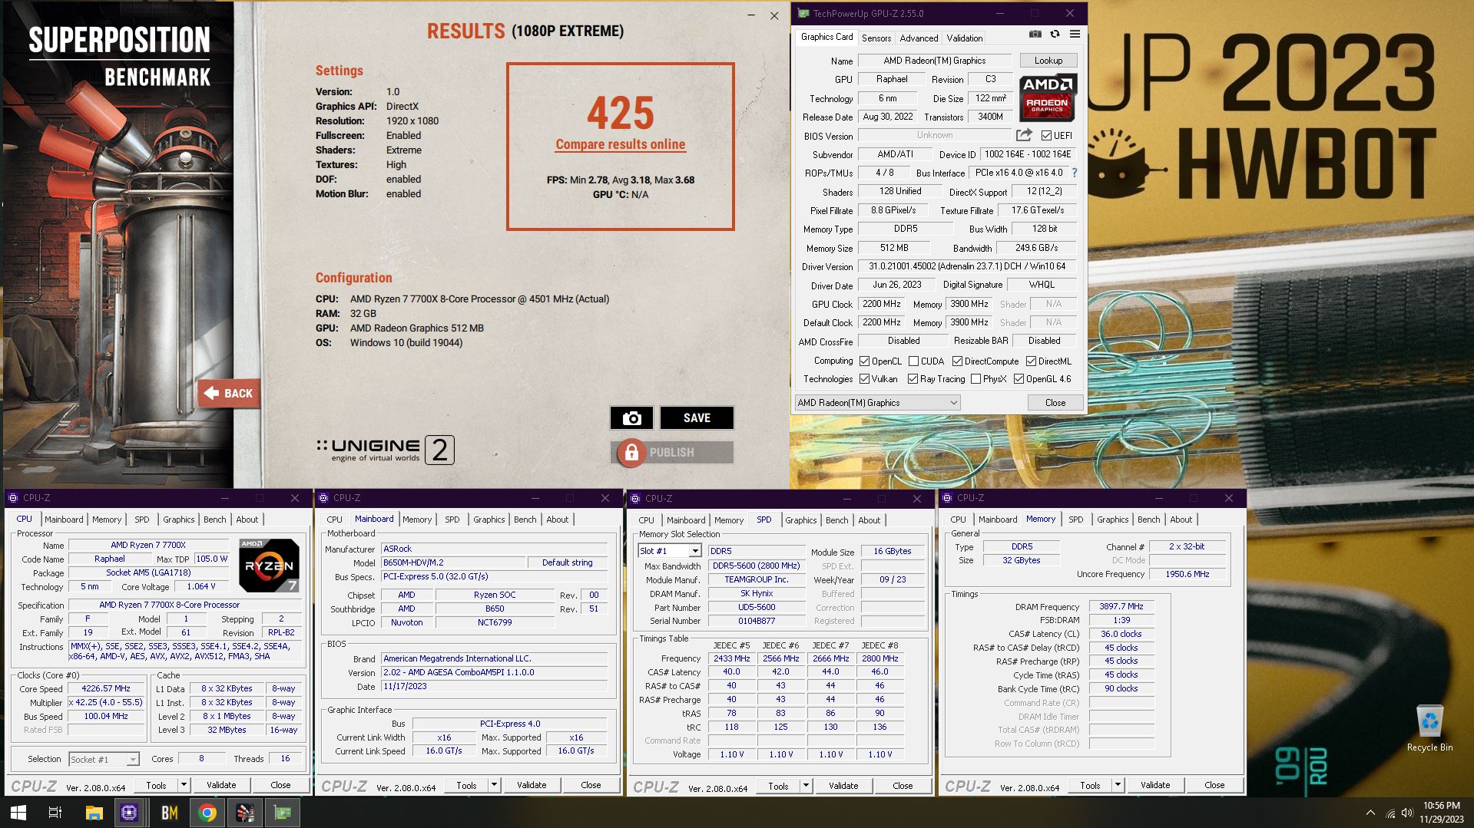
Task: Open the CPU-Z taskbar icon
Action: [x=129, y=813]
